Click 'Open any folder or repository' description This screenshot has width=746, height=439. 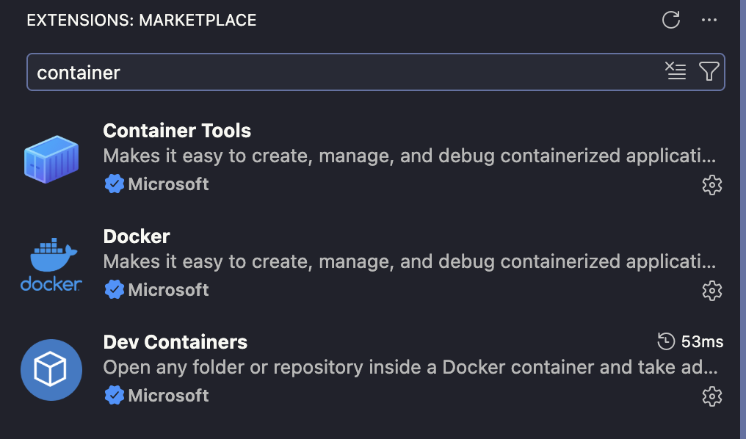click(x=410, y=367)
